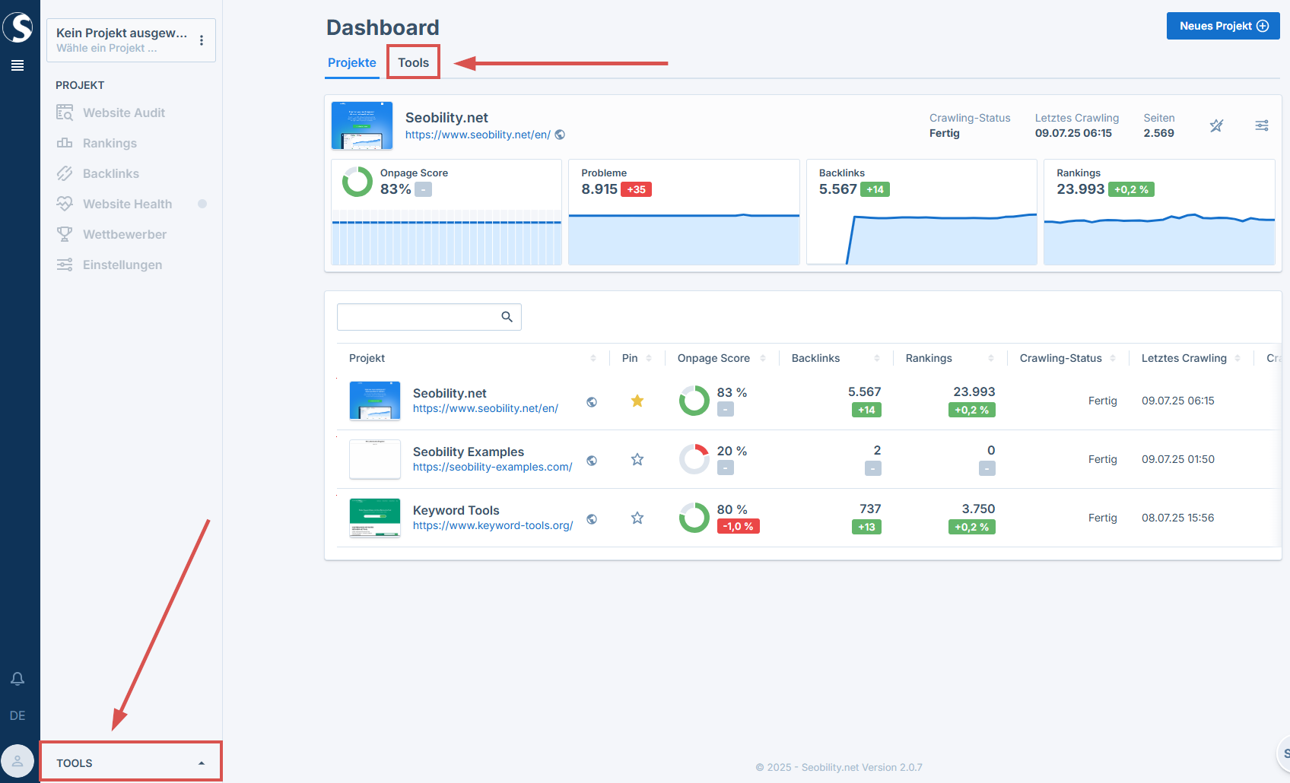Open the user profile avatar icon
The image size is (1290, 783).
(x=17, y=760)
